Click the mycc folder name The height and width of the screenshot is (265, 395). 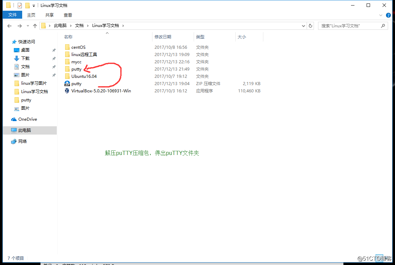tap(76, 62)
